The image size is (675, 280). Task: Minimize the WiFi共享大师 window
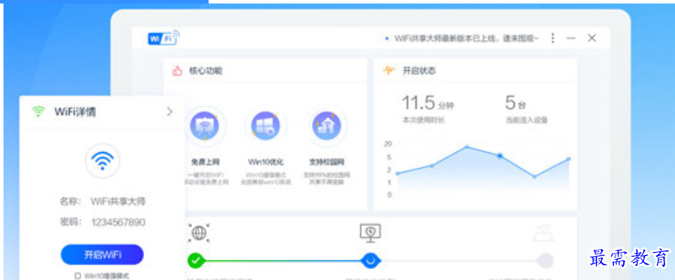571,39
